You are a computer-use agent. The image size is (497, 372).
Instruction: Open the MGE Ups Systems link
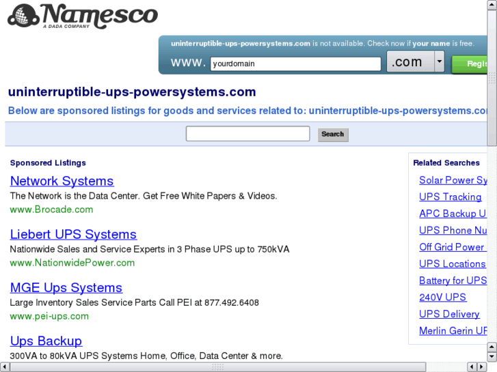[66, 288]
